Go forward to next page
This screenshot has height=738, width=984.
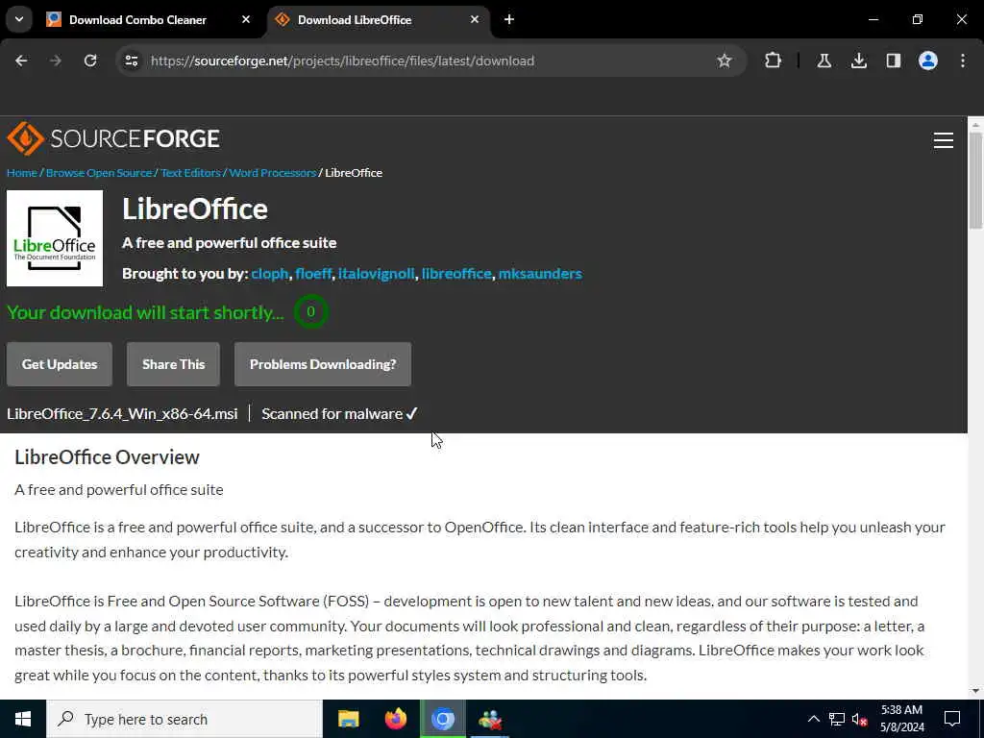[56, 61]
